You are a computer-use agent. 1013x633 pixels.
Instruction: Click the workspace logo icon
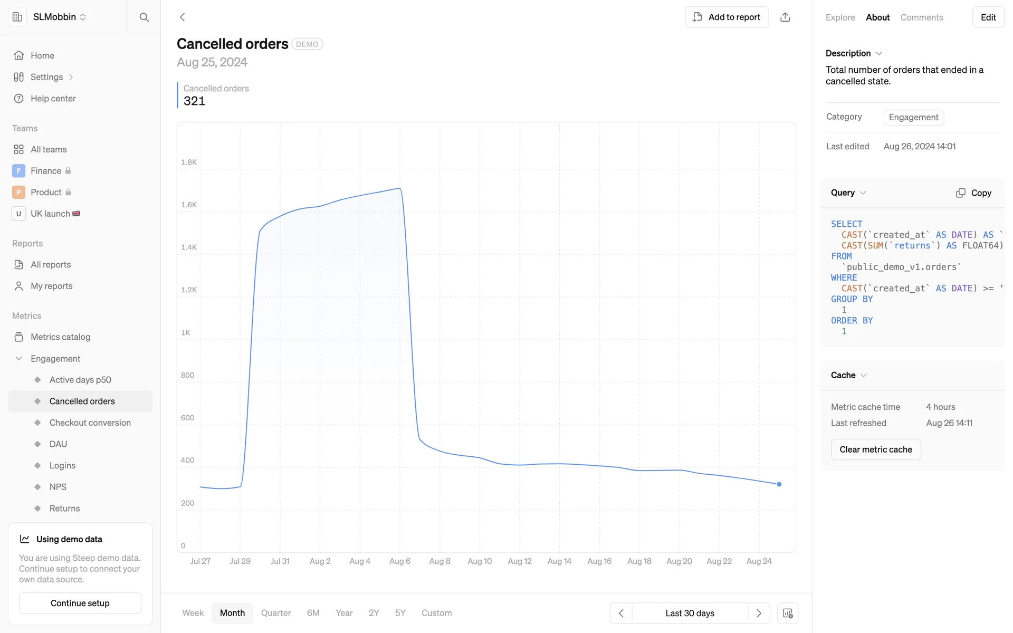coord(17,17)
